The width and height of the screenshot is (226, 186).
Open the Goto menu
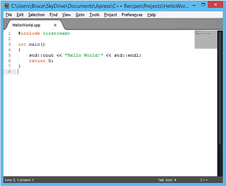pyautogui.click(x=80, y=15)
